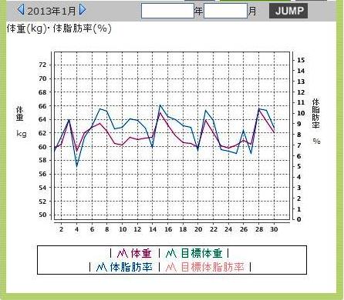Click the right axis value 15

click(301, 60)
